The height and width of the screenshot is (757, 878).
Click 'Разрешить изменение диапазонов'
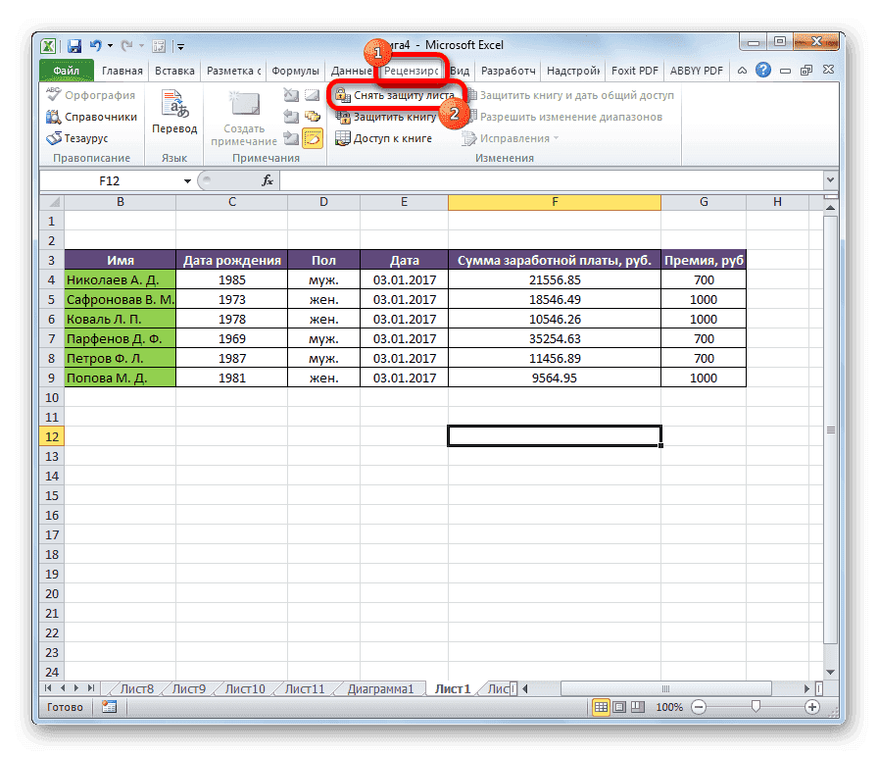[x=568, y=116]
